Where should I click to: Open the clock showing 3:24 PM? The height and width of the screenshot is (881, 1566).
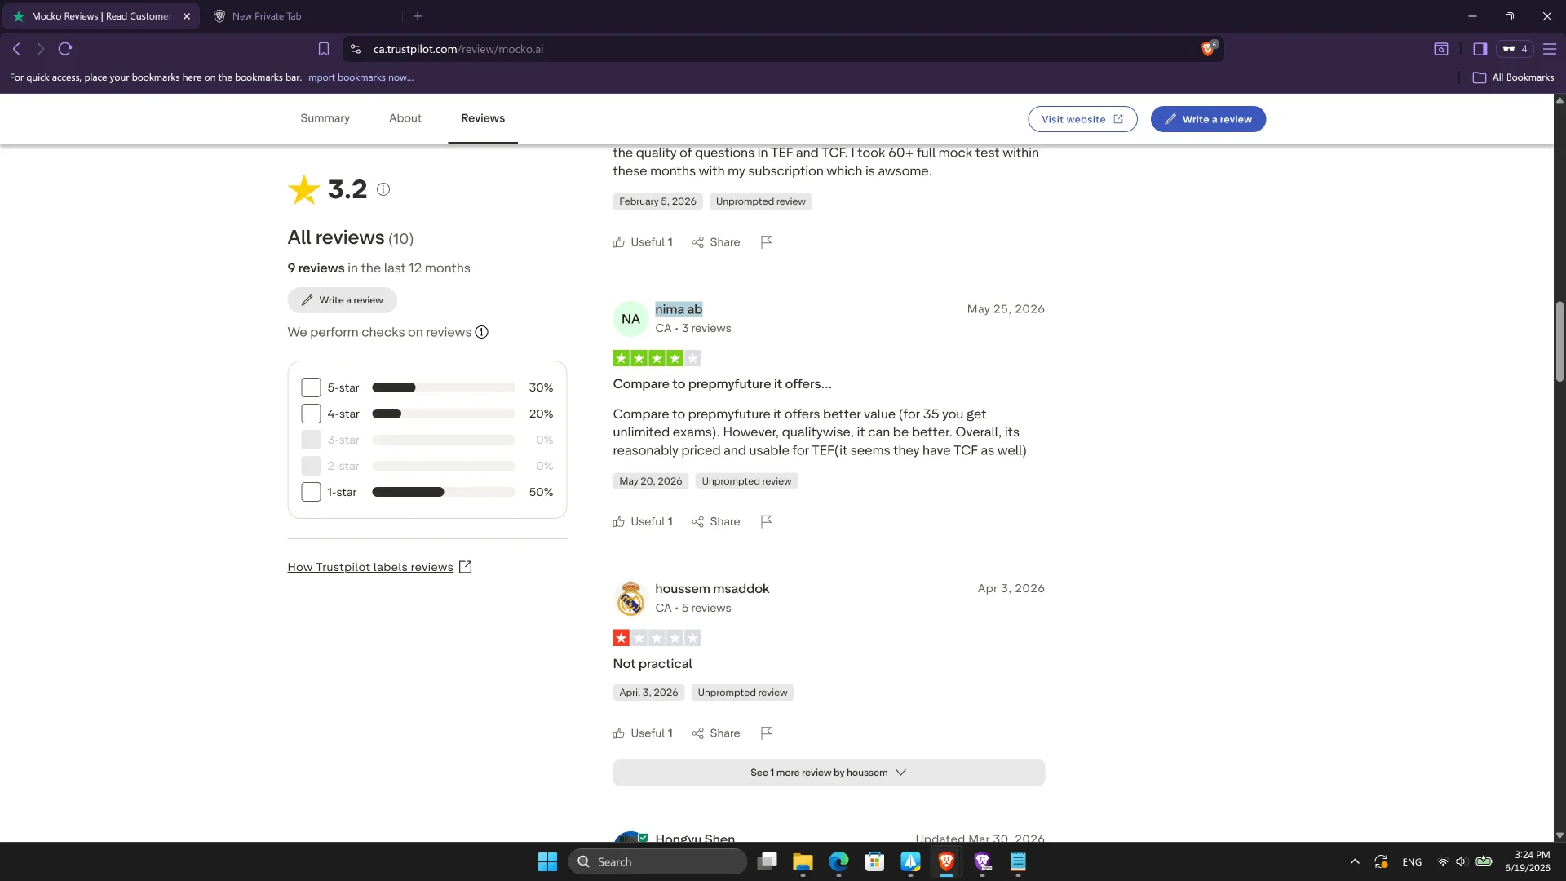(x=1527, y=861)
